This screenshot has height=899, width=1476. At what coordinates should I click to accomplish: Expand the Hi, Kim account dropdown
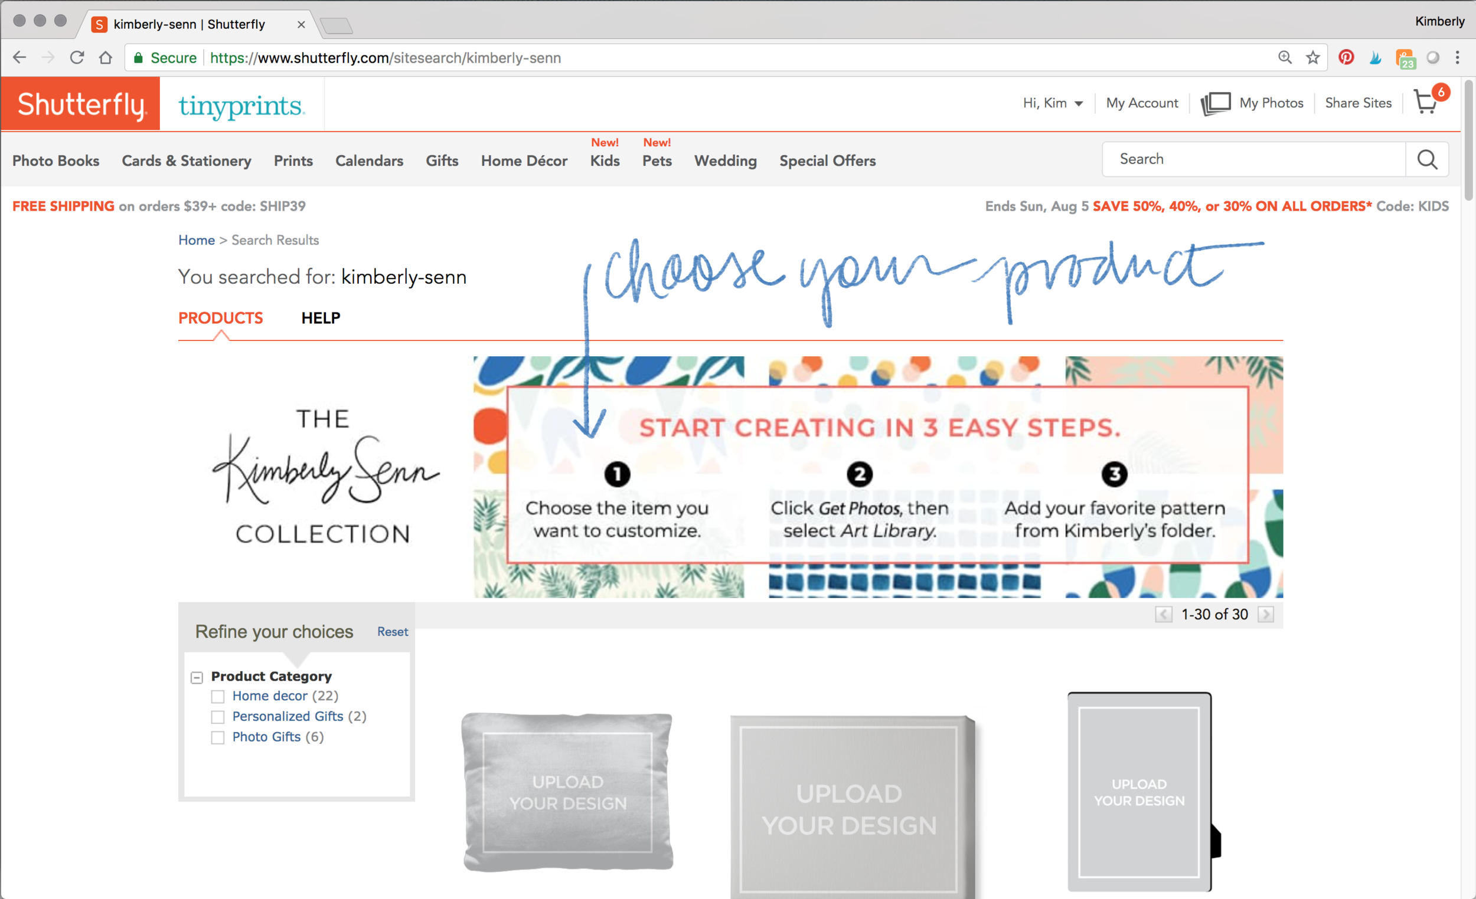1053,103
